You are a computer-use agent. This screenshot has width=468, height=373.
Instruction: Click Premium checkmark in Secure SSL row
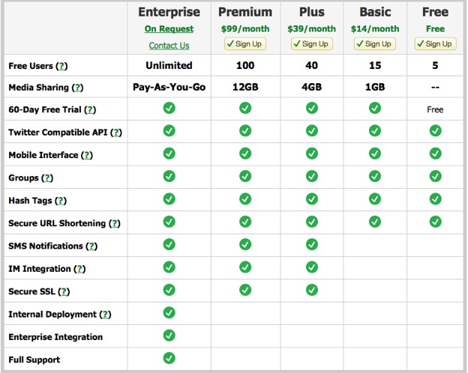(x=245, y=290)
